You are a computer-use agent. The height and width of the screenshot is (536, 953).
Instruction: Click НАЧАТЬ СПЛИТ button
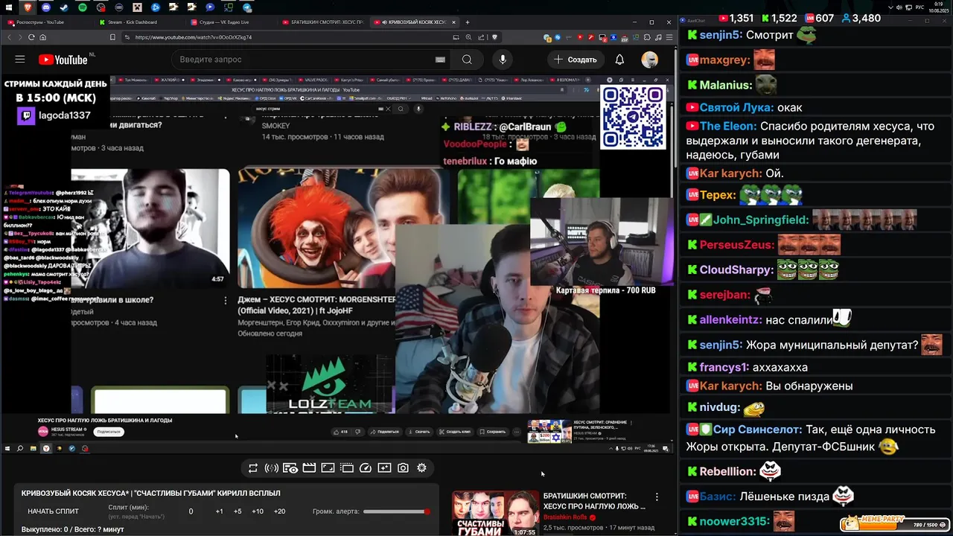(x=53, y=511)
